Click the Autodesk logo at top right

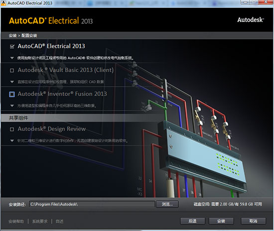(x=251, y=20)
